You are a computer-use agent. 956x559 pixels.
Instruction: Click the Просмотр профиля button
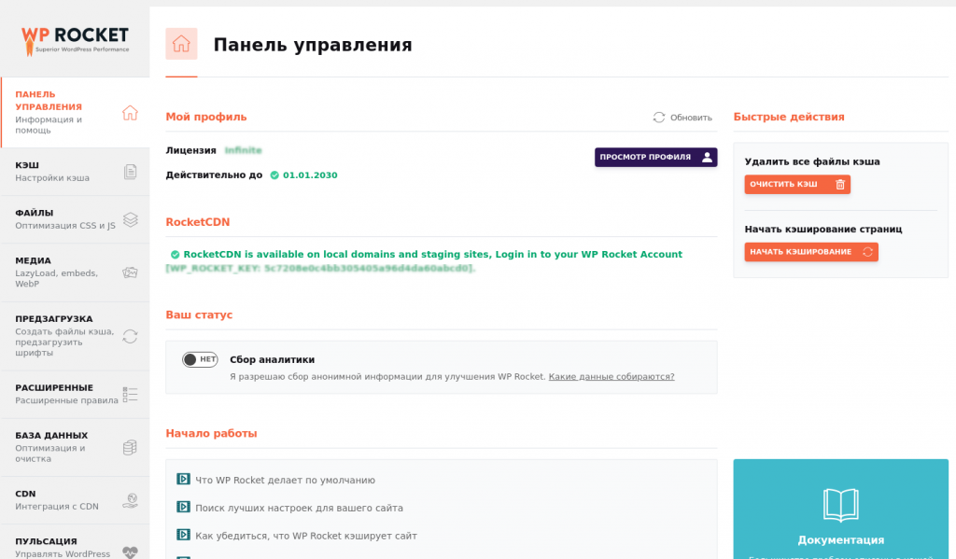coord(656,157)
